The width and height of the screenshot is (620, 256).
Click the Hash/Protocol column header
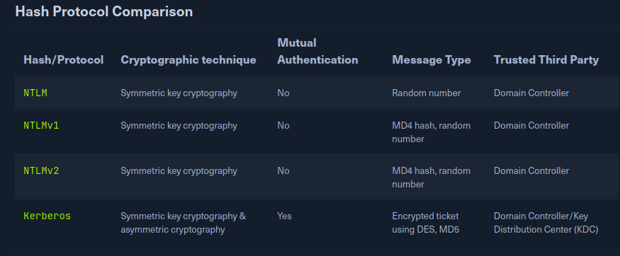point(64,60)
